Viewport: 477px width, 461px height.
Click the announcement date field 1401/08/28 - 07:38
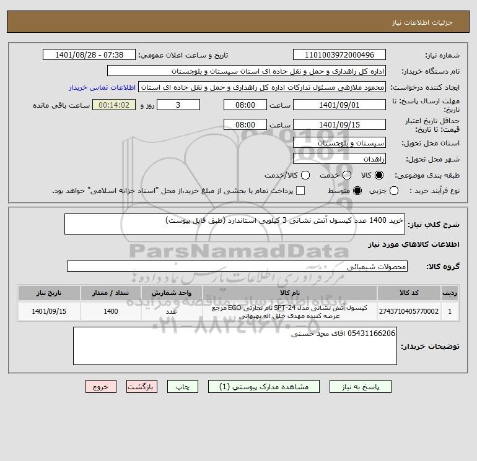coord(89,54)
